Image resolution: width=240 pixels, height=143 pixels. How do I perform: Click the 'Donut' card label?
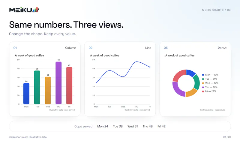pos(222,48)
